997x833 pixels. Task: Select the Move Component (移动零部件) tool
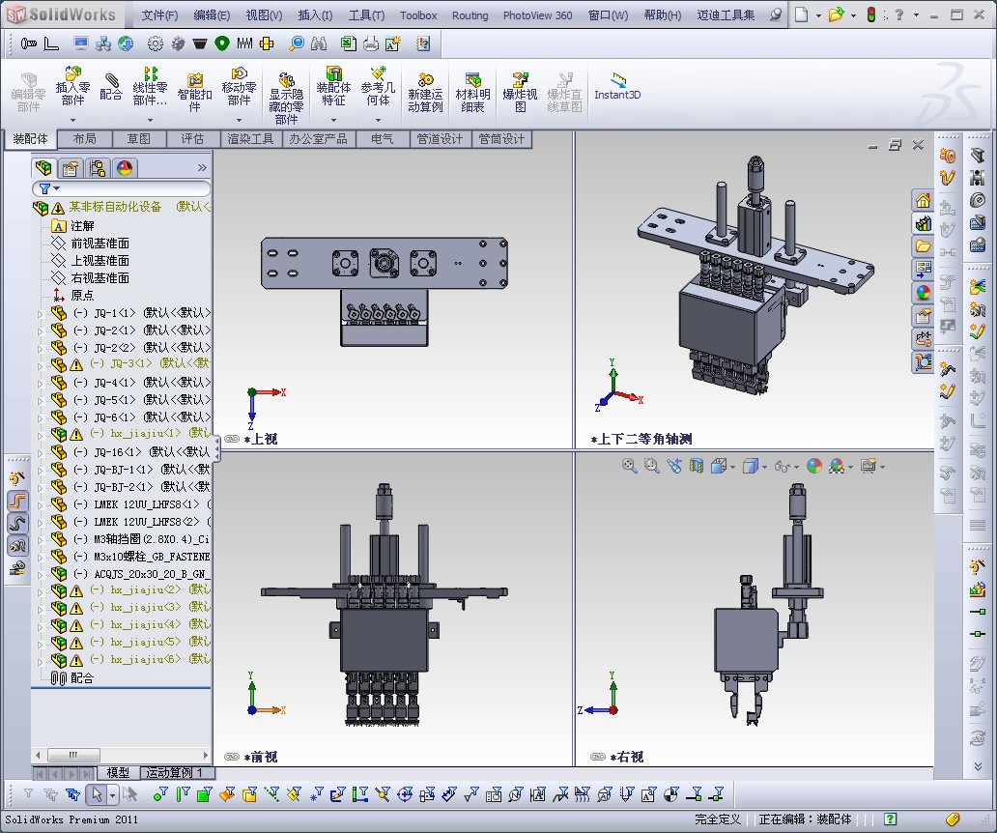(x=239, y=86)
